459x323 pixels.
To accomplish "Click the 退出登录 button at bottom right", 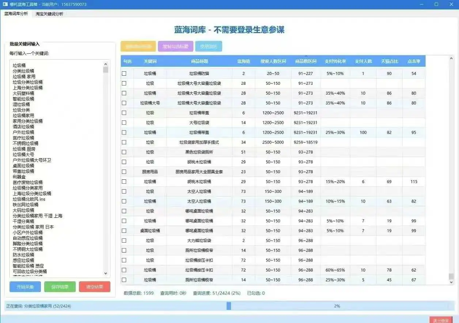I will [441, 320].
